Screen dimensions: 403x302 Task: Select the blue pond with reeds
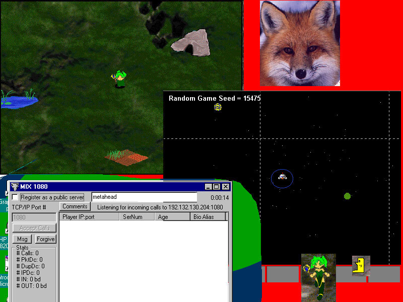[19, 100]
